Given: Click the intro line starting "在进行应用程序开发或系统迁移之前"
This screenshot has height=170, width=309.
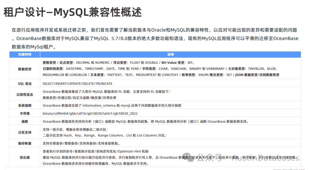Looking at the screenshot, I should tap(154, 30).
